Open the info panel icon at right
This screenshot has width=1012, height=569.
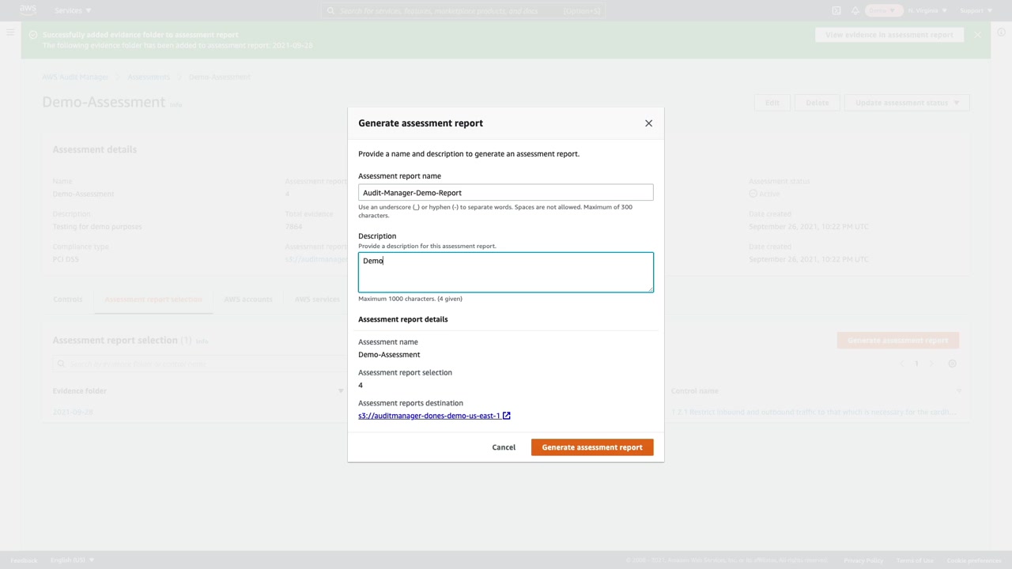point(1001,32)
